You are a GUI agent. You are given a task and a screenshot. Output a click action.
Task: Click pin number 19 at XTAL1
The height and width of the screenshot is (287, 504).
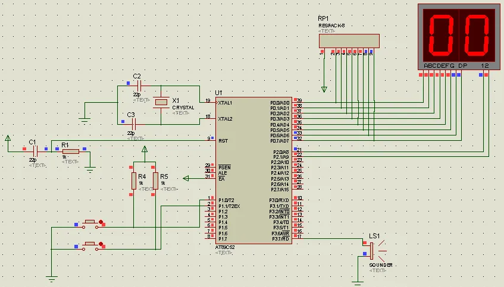[x=208, y=100]
